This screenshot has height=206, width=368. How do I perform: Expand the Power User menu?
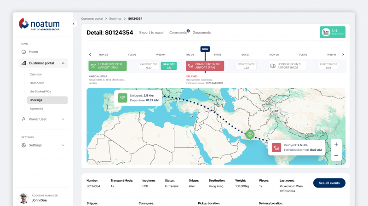[63, 119]
